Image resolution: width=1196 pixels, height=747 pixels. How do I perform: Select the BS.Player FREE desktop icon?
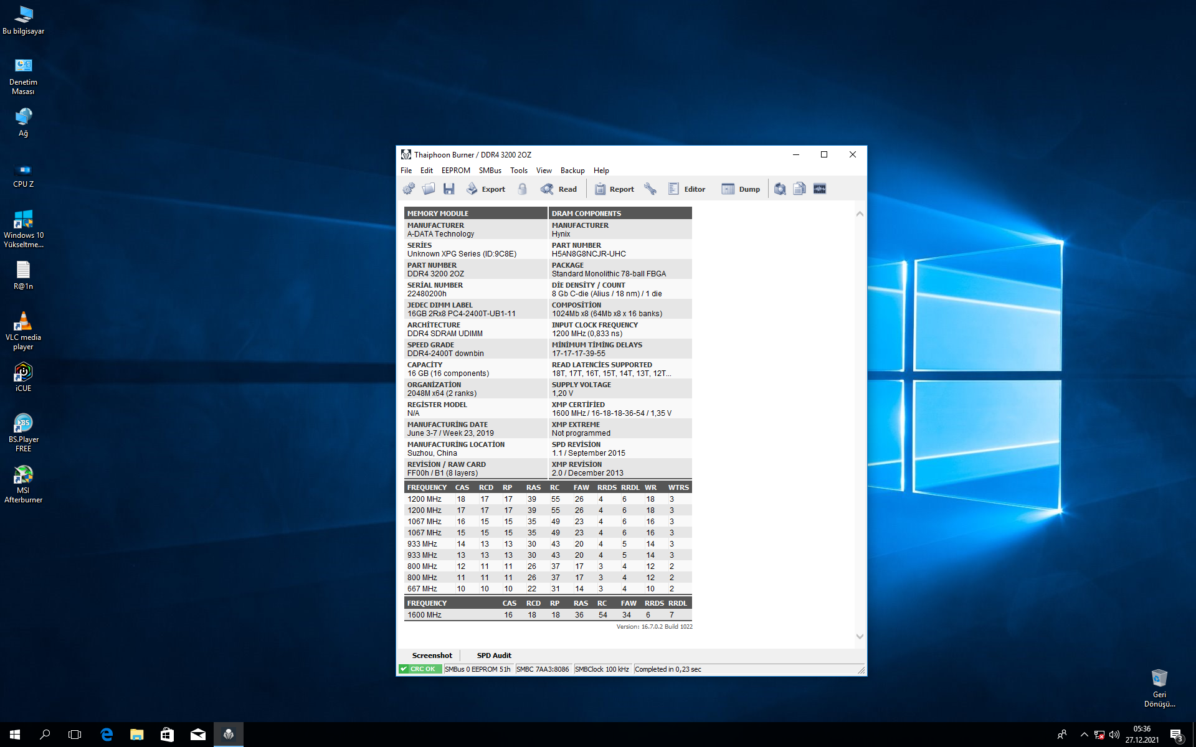tap(24, 433)
